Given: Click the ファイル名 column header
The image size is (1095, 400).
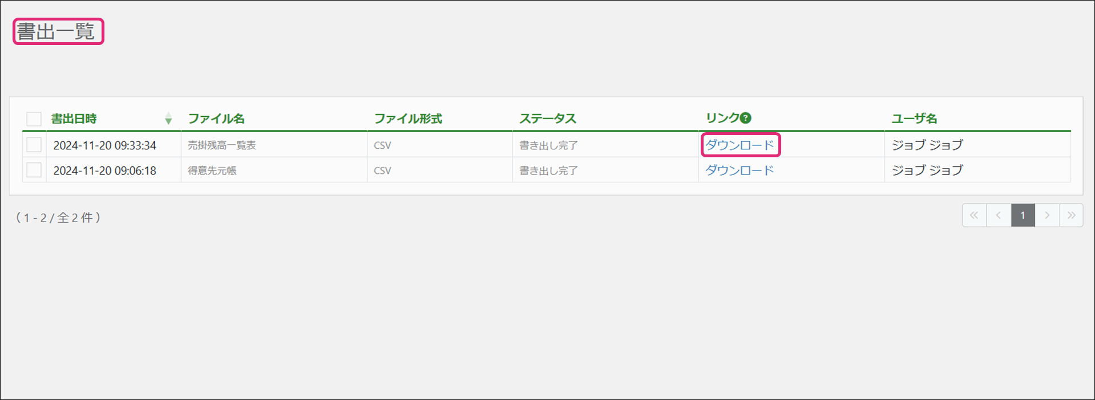Looking at the screenshot, I should [216, 119].
